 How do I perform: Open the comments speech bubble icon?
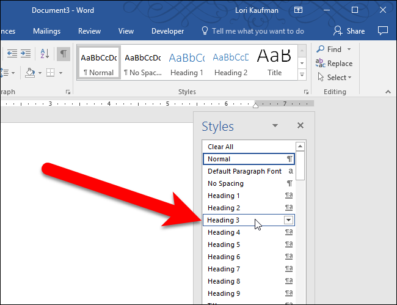383,31
